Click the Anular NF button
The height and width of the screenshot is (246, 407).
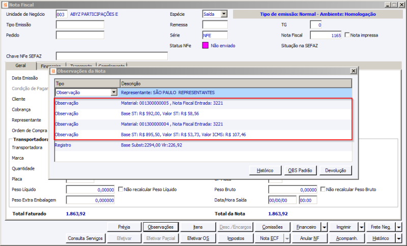point(310,238)
